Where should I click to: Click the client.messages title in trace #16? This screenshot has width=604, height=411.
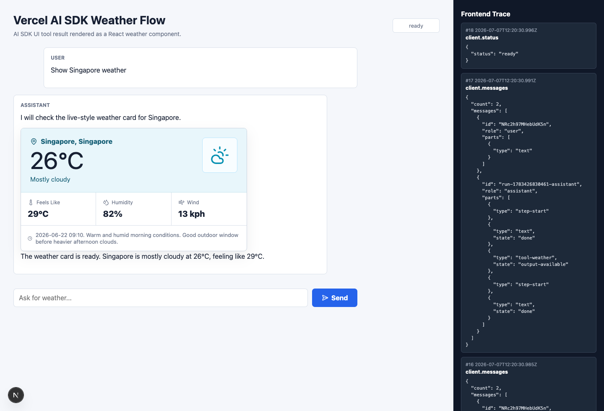pos(487,372)
